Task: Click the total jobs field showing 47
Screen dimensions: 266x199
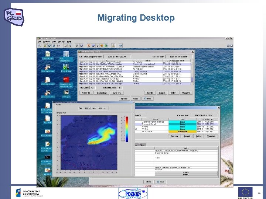Action: point(92,88)
